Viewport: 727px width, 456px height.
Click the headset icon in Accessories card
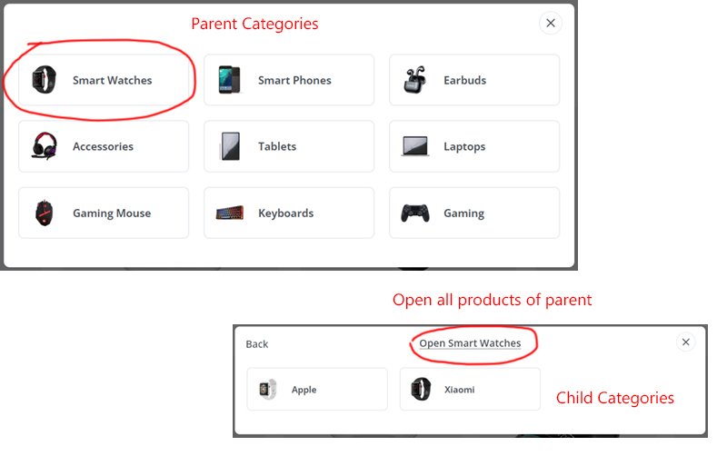click(44, 146)
